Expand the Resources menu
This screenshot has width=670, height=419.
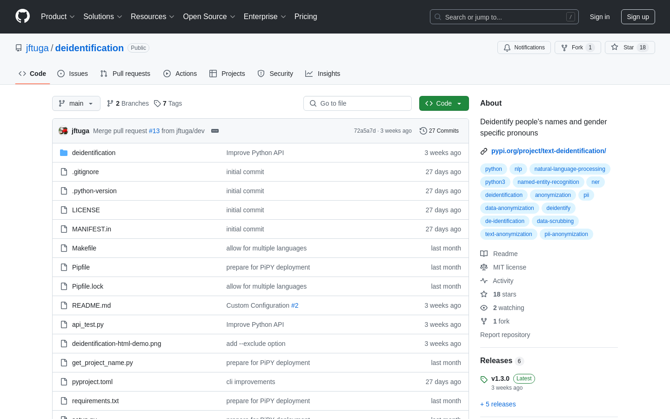coord(153,17)
